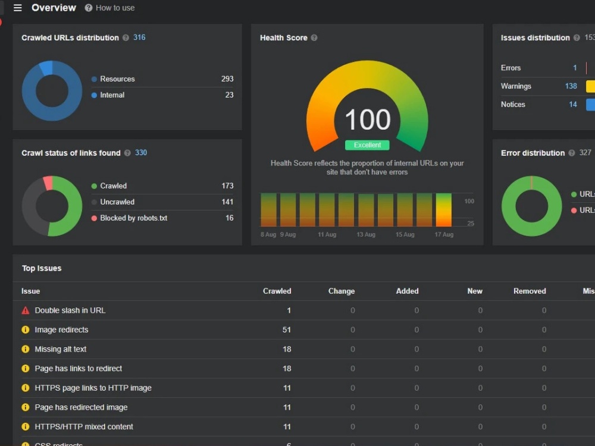This screenshot has height=446, width=595.
Task: Select Resources legend entry
Action: 113,79
